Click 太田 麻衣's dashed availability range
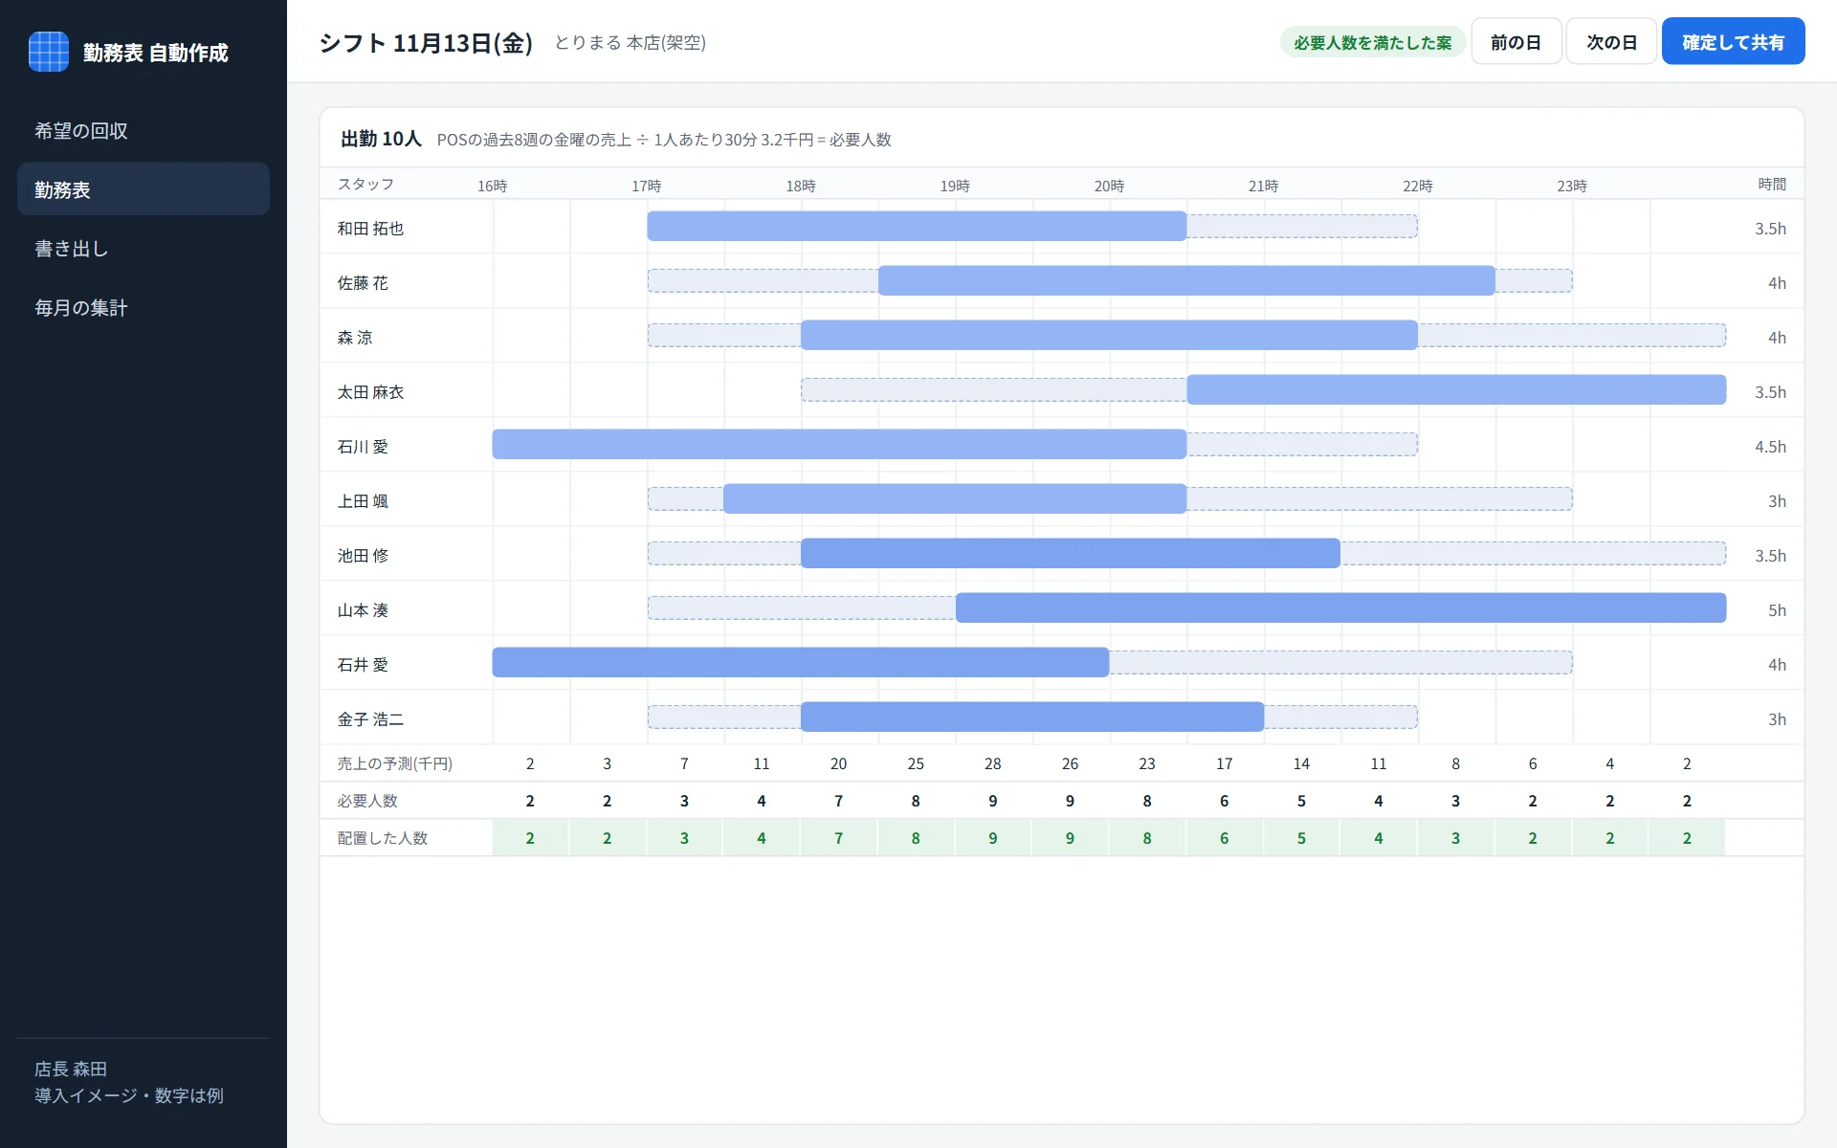Screen dimensions: 1837x1148 click(994, 389)
